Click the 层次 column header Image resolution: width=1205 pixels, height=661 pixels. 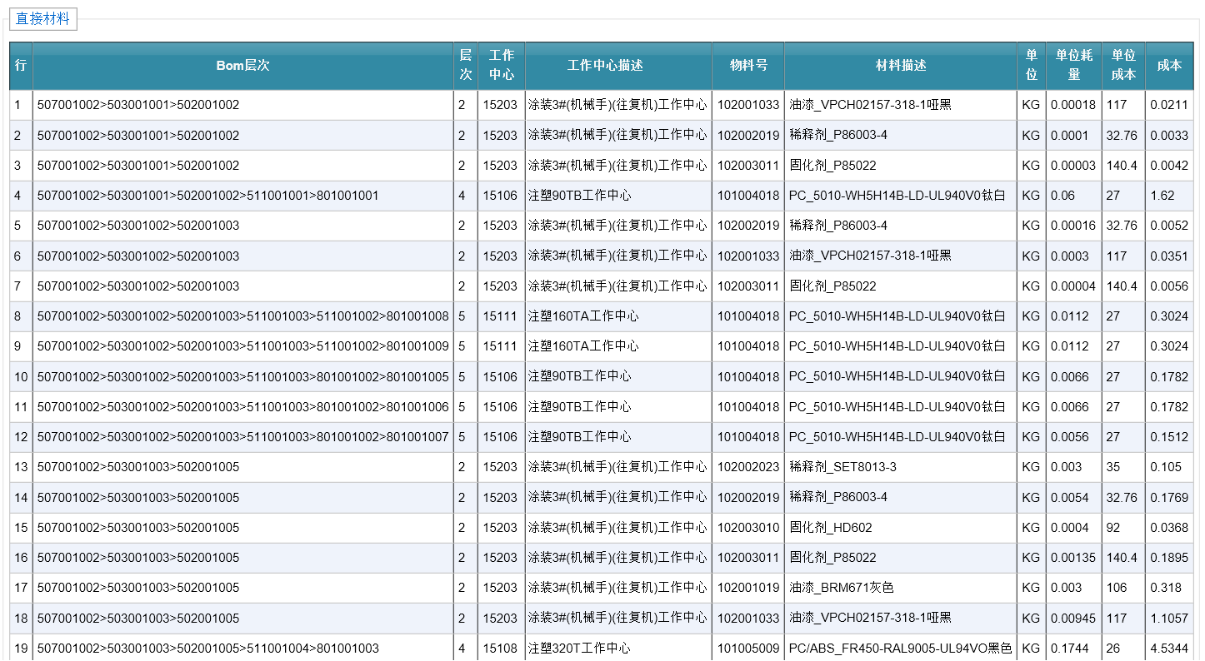coord(466,65)
